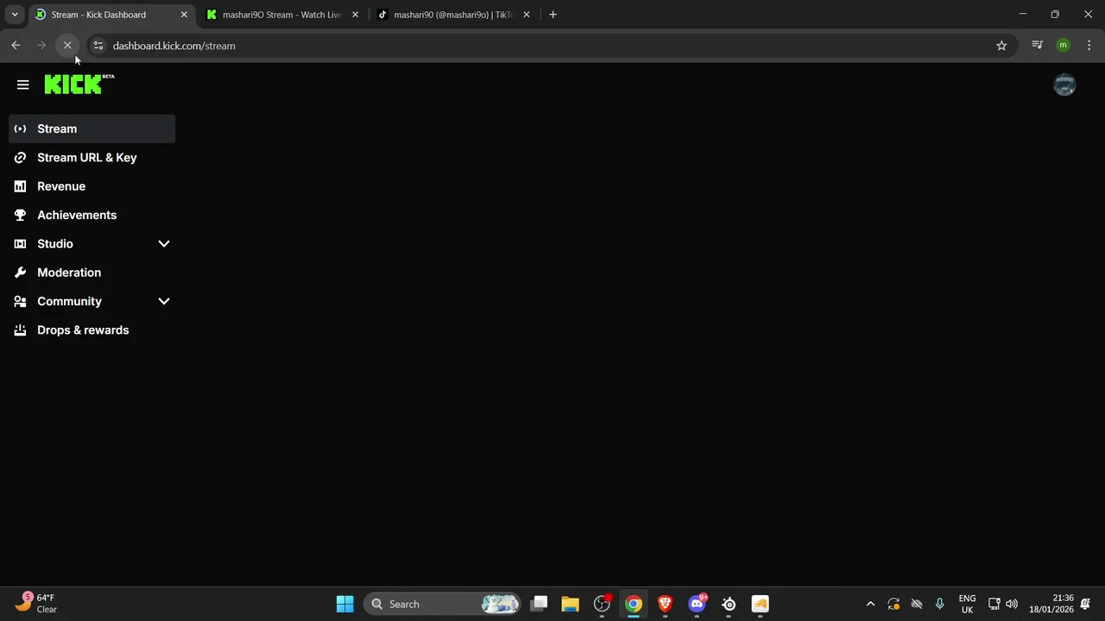This screenshot has height=621, width=1105.
Task: Bookmark this page with the star
Action: pos(1001,46)
